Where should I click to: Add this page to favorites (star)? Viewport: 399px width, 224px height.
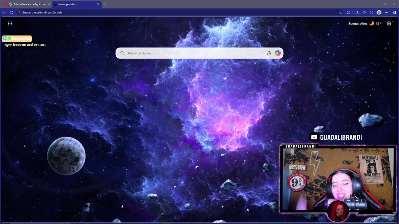341,12
